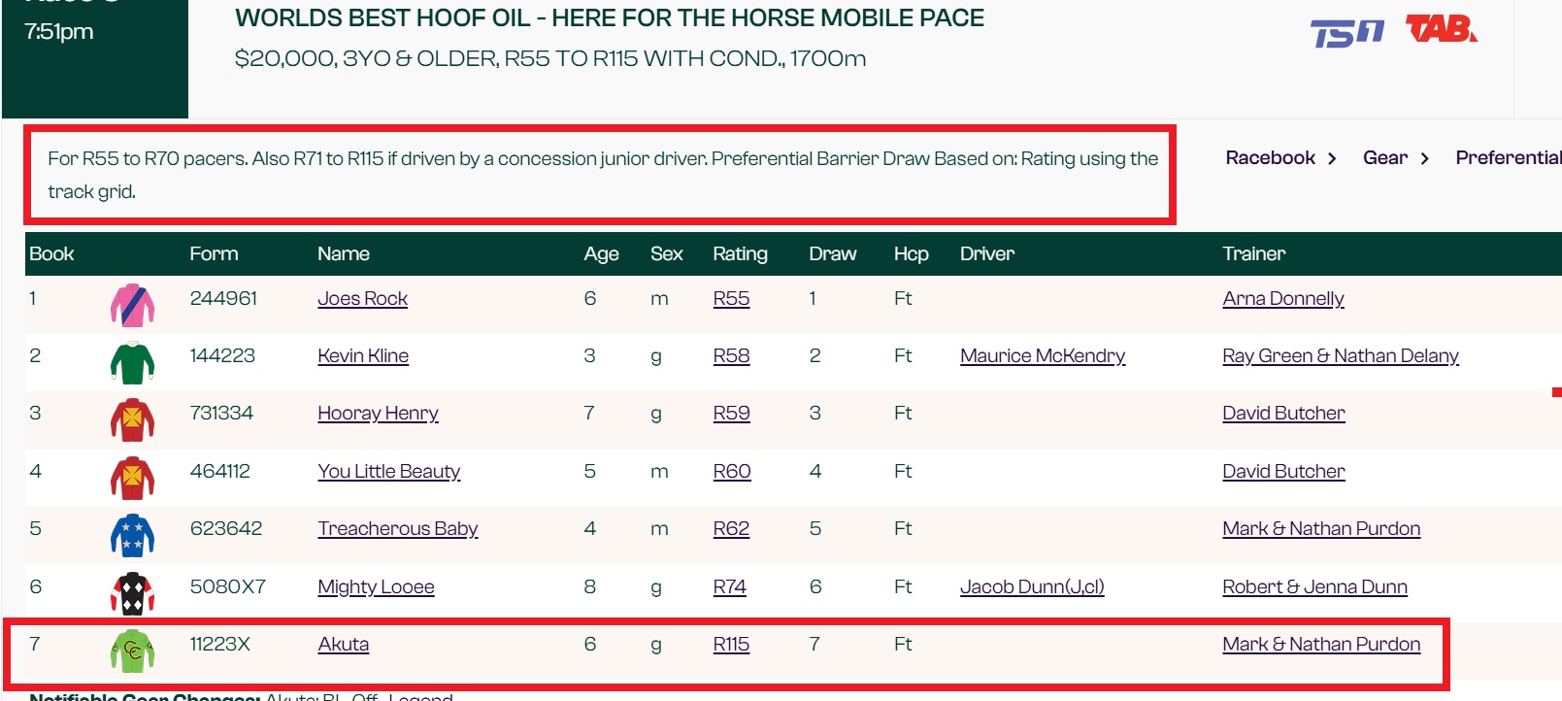
Task: Click the pink silks icon for Joes Rock
Action: (x=132, y=305)
